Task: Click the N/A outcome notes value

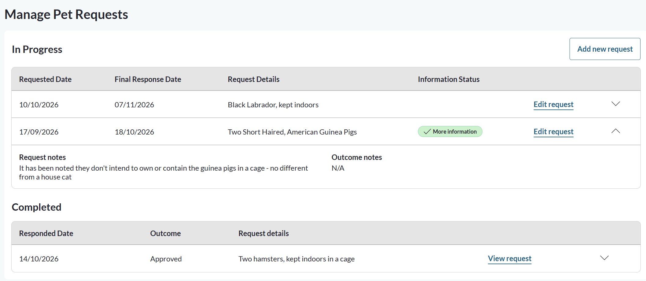Action: (x=338, y=168)
